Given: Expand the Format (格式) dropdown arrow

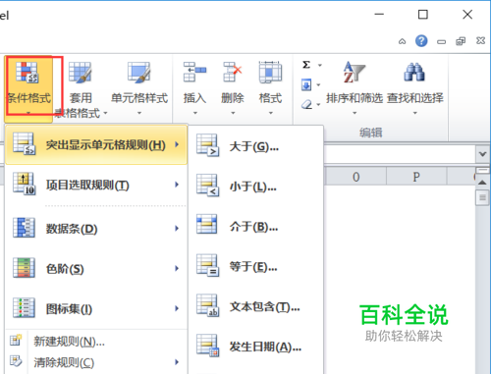Looking at the screenshot, I should [271, 113].
